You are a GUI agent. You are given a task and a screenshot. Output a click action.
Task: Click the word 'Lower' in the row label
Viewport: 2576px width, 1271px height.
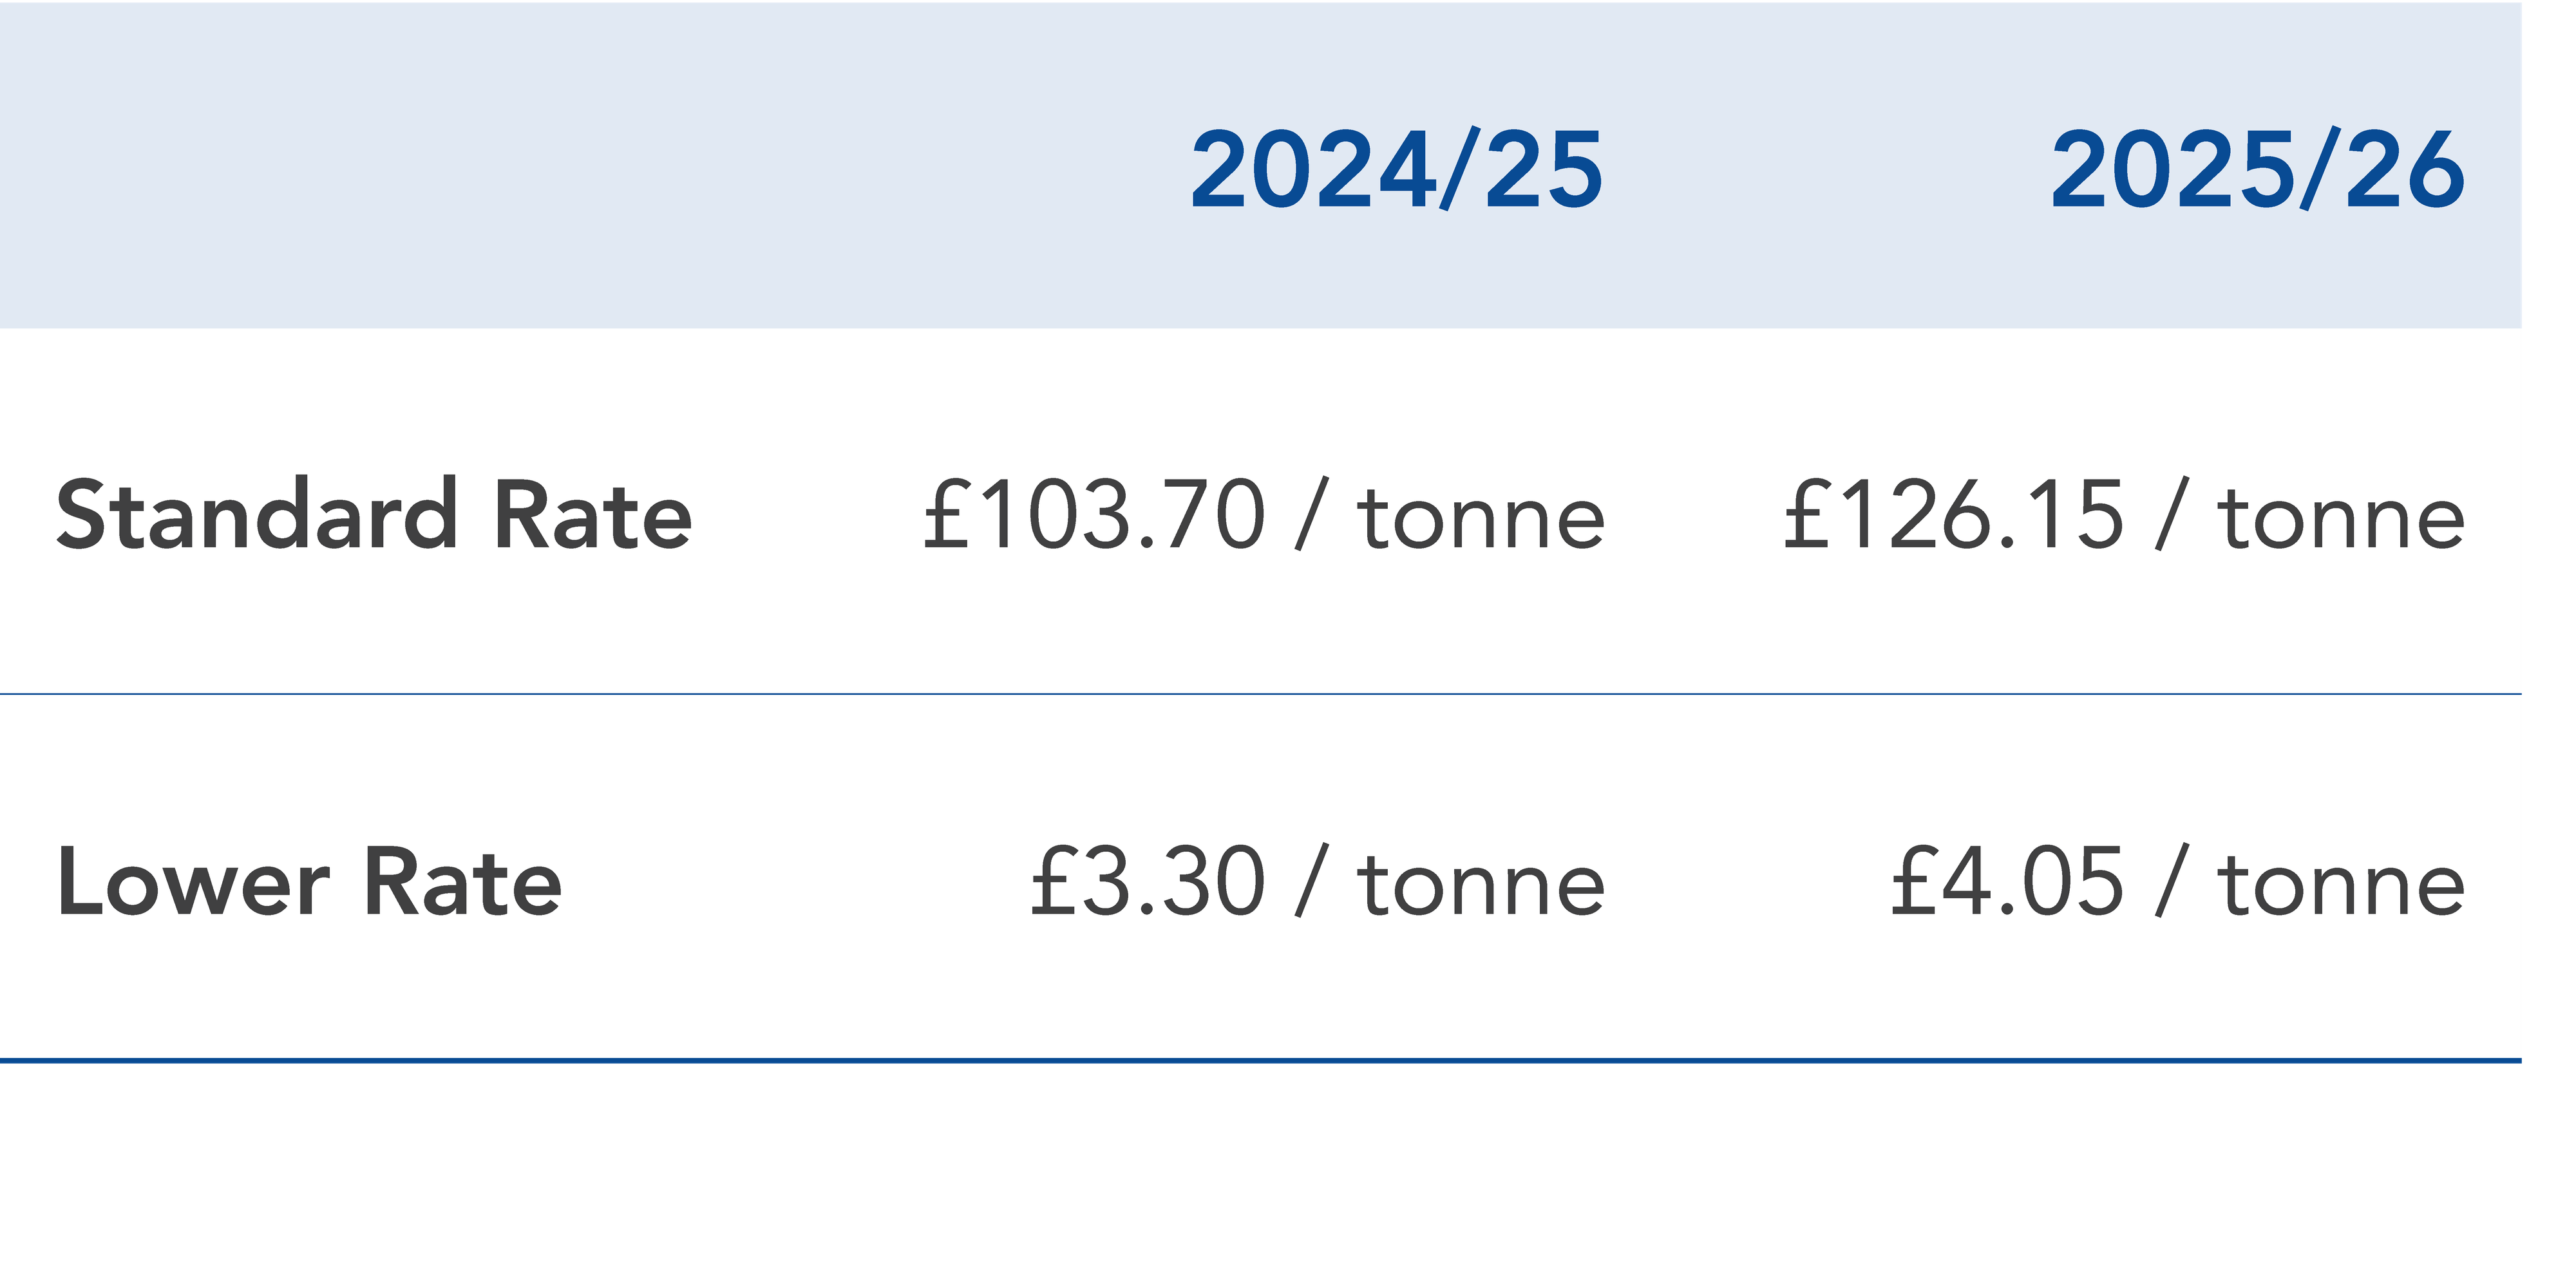(x=193, y=881)
